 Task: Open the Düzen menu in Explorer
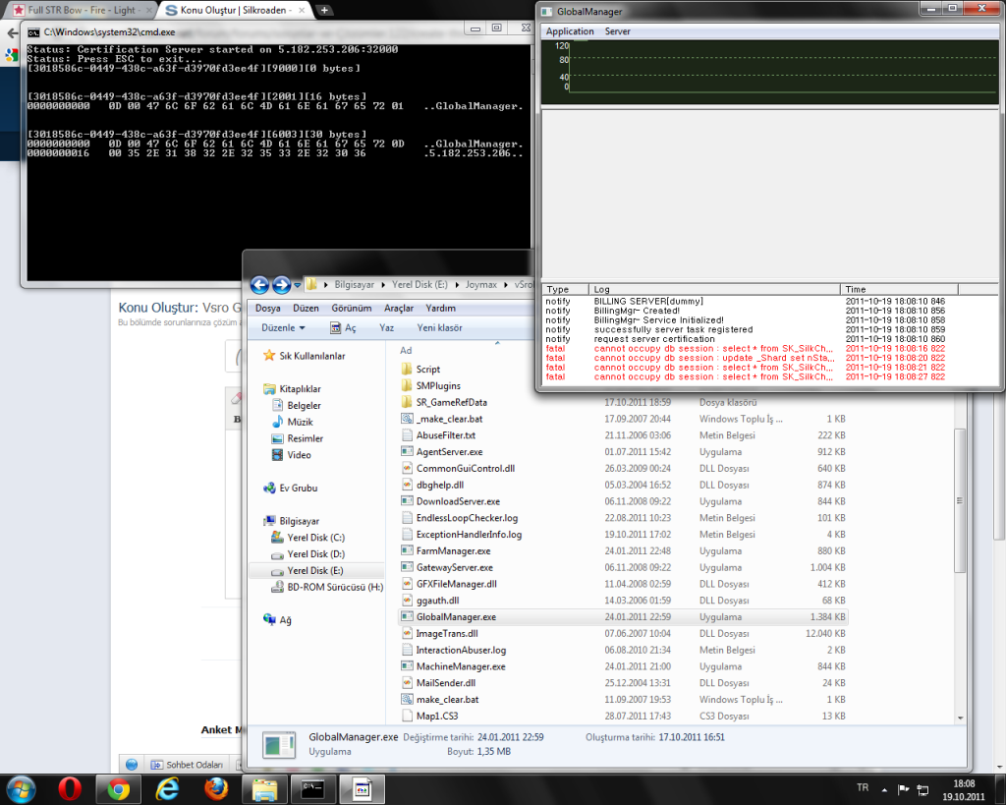[x=307, y=308]
